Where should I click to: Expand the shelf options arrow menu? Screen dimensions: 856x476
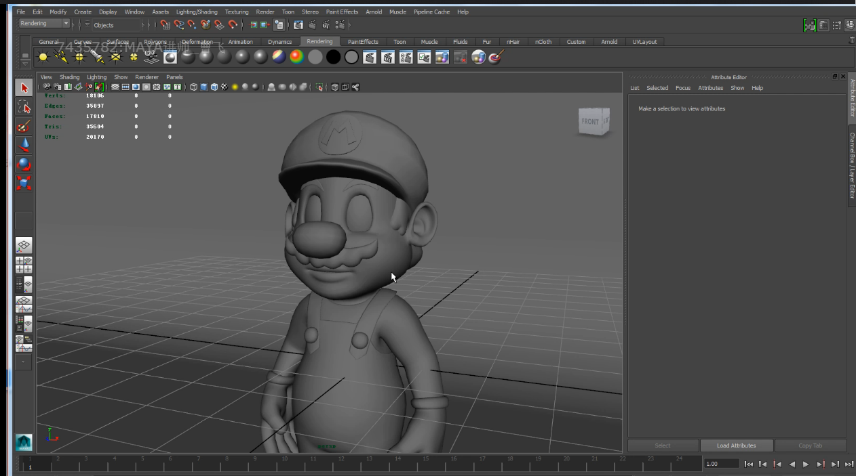pos(25,64)
